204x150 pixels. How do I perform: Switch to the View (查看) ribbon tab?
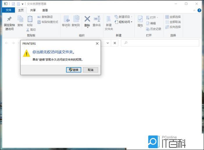point(45,10)
